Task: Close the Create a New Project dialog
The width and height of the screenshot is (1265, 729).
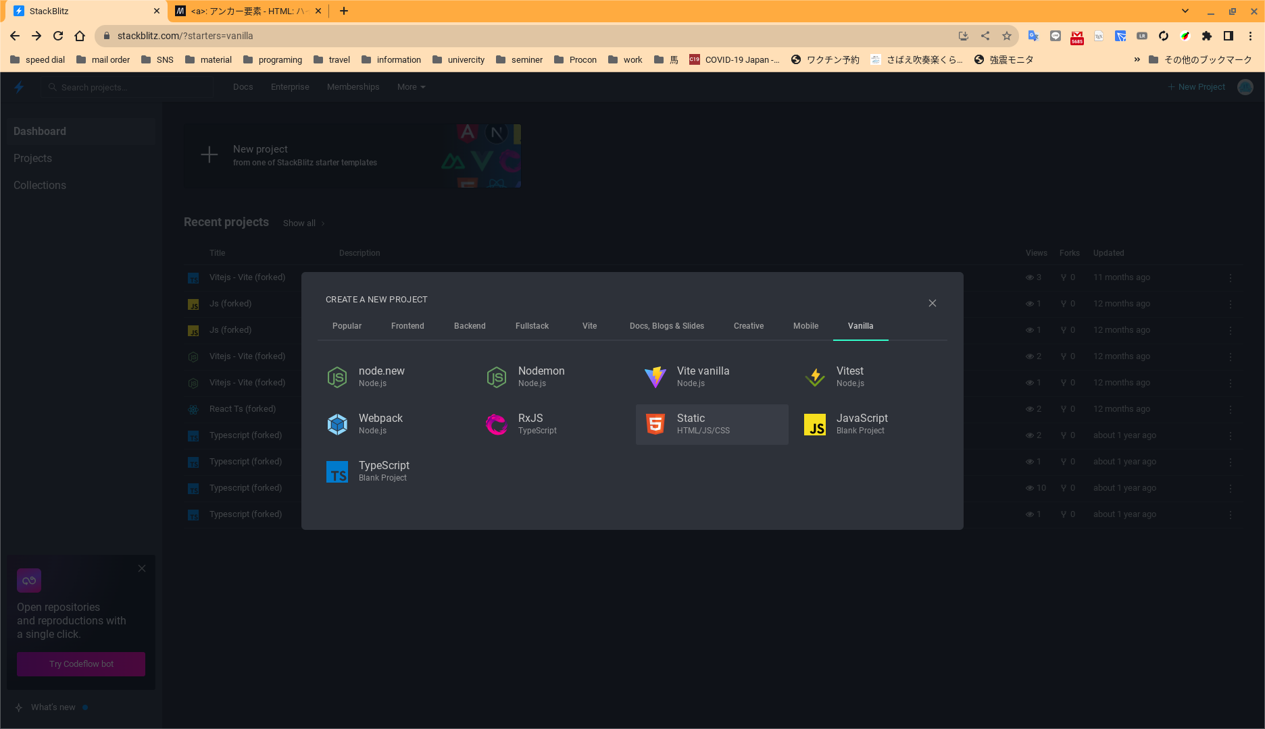Action: click(x=933, y=303)
